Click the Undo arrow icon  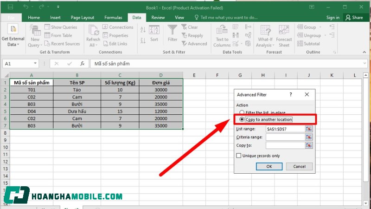[x=26, y=7]
